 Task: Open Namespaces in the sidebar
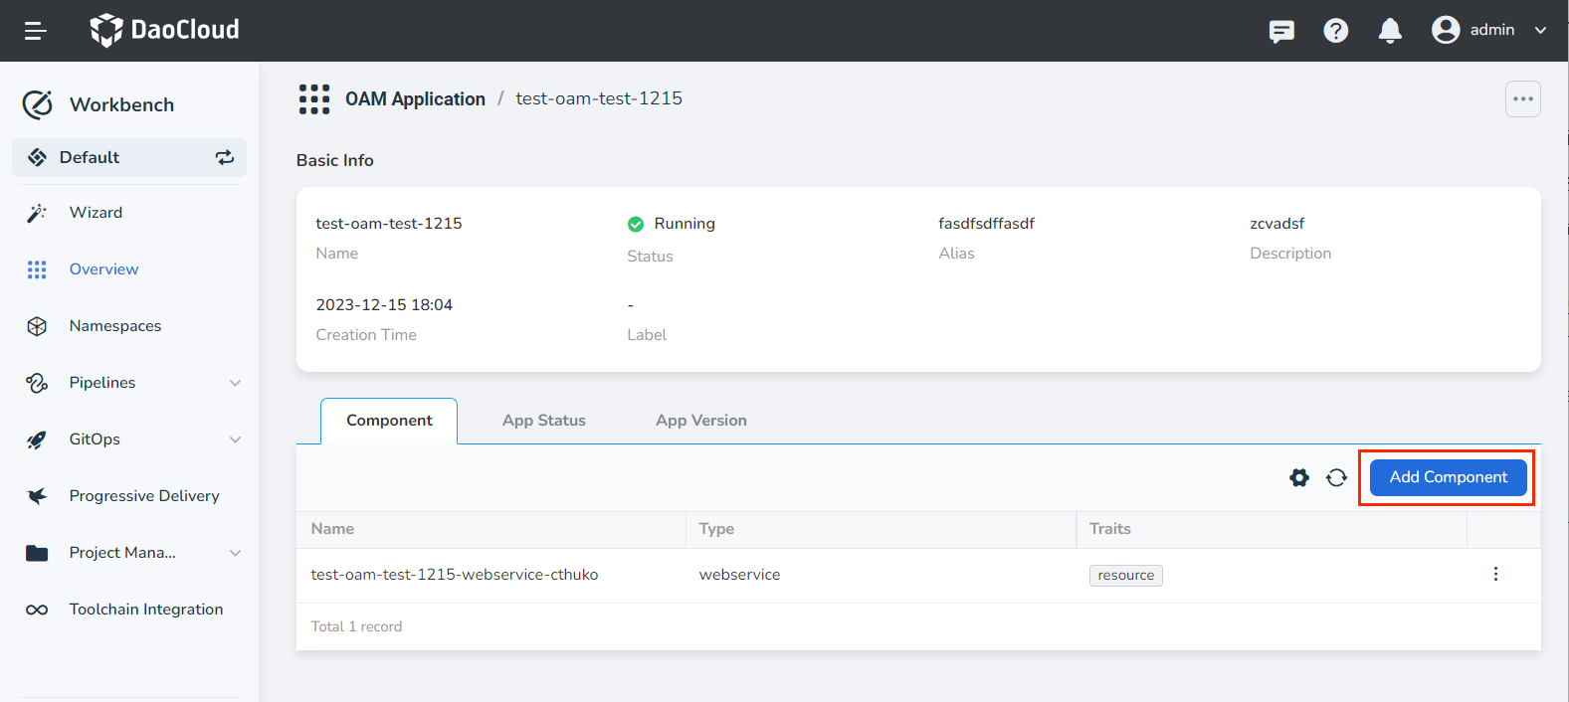coord(114,326)
